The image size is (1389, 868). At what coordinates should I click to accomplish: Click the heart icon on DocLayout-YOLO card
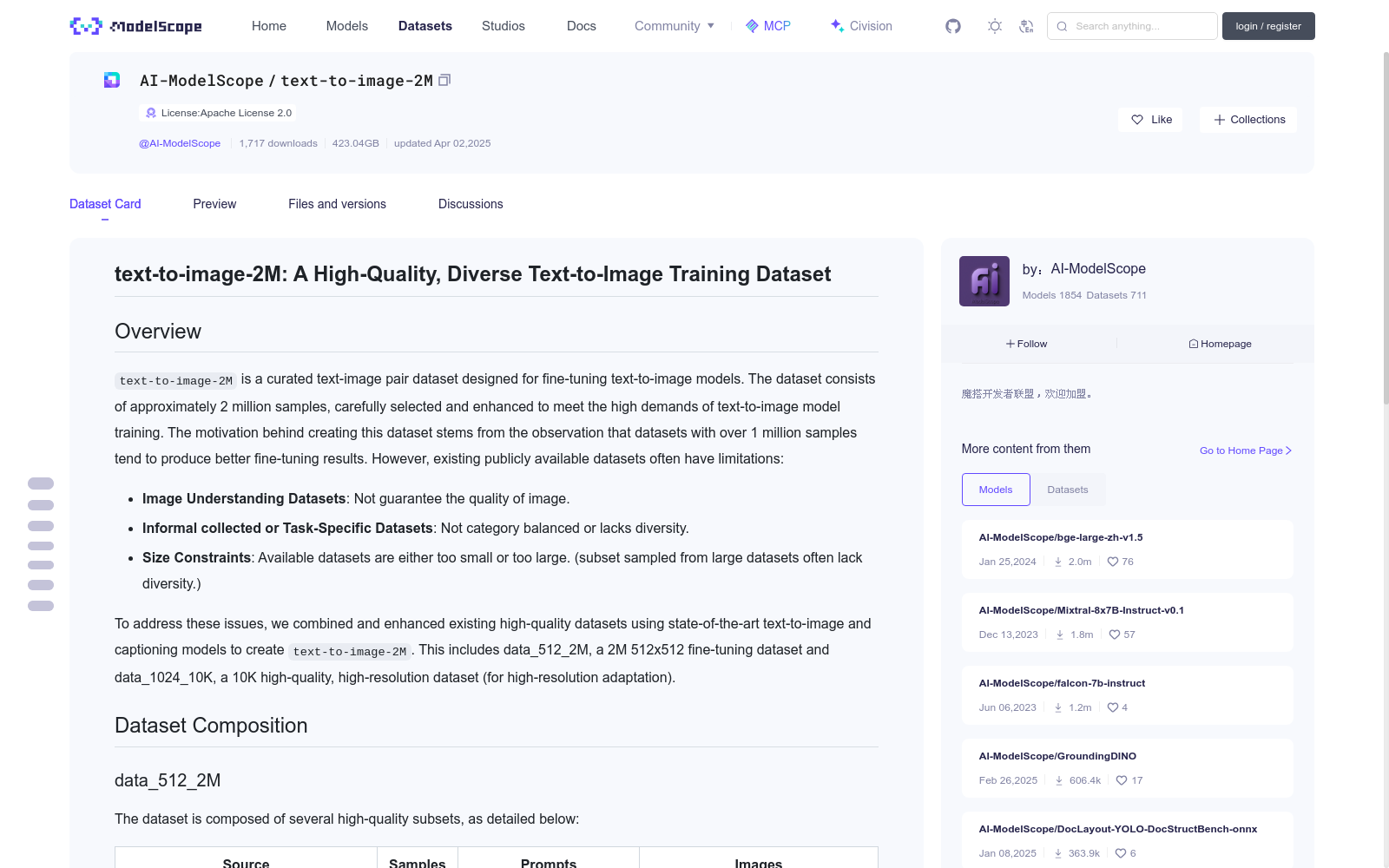click(x=1121, y=853)
